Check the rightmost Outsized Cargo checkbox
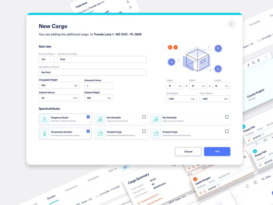Screen dimensions: 273x205 (227, 131)
